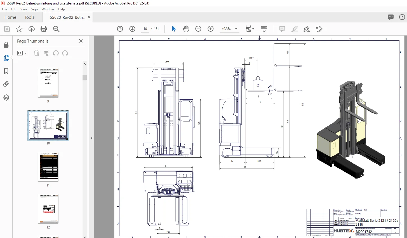The width and height of the screenshot is (407, 238).
Task: Click the 'Maßblatt Serie 2121 / 2120 /' title text
Action: [x=377, y=221]
